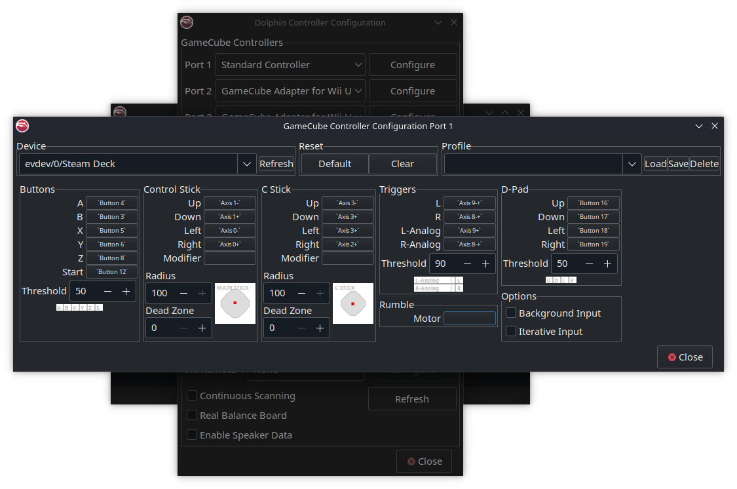Close the GameCube Controller Configuration dialog via Close button

click(x=685, y=357)
